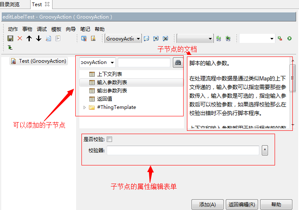Viewport: 299px width, 210px height.
Task: Click document scrollbar up arrow
Action: point(293,61)
